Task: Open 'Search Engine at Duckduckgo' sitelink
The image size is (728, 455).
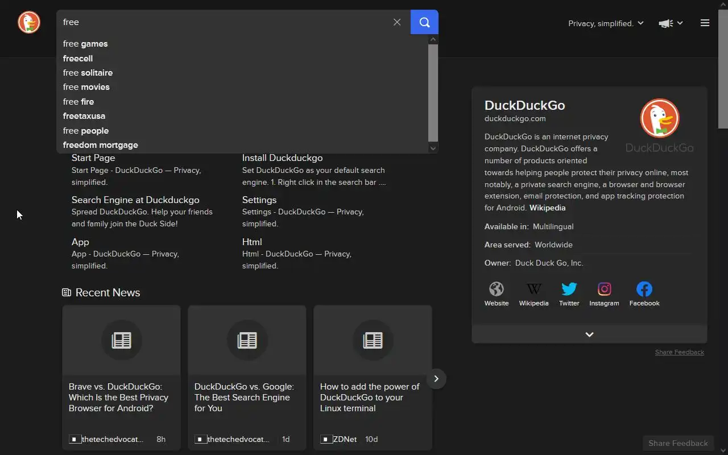Action: (135, 200)
